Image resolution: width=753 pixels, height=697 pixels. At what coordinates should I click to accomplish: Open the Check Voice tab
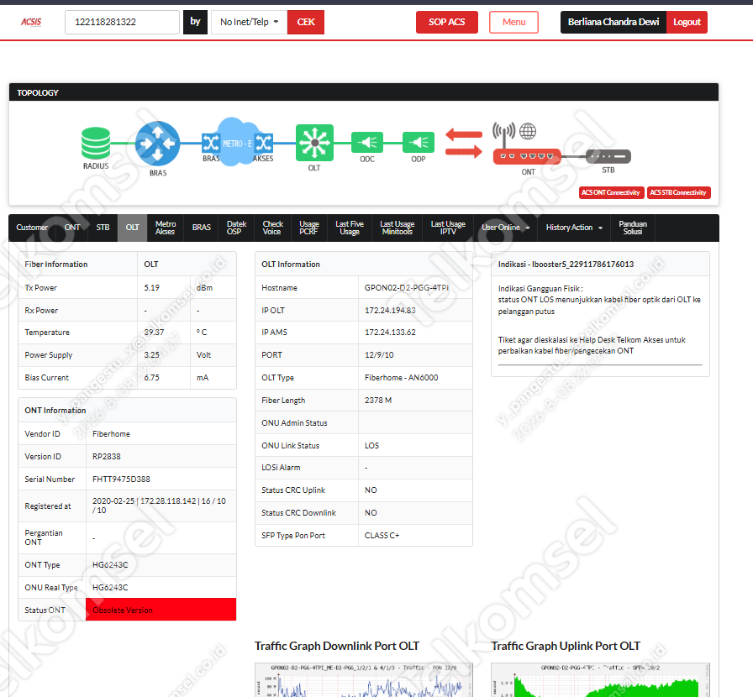pos(272,228)
